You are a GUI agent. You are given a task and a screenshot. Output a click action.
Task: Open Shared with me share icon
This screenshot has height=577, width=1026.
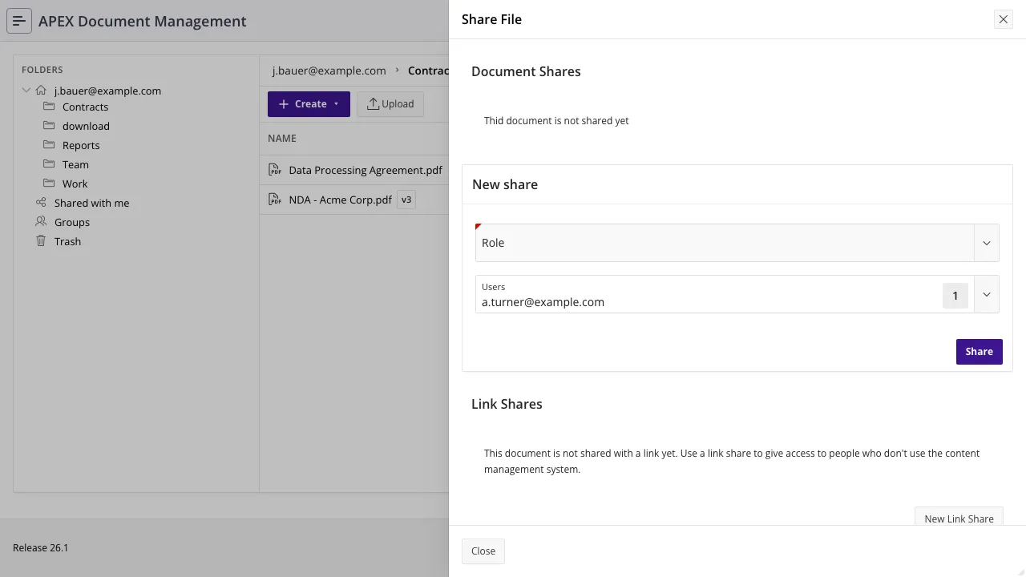[41, 203]
